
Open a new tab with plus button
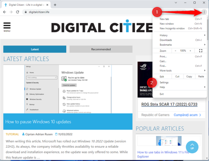pos(55,5)
